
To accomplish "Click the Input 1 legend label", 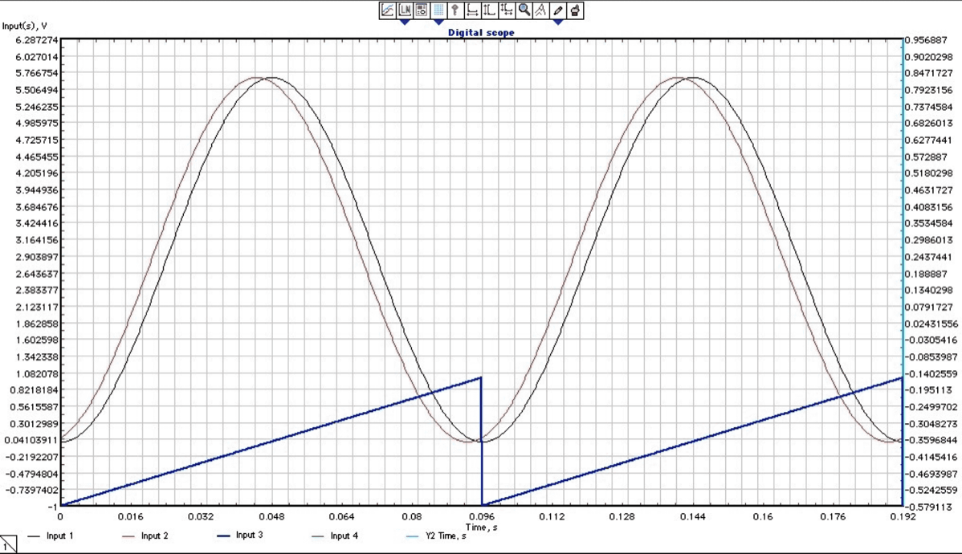I will click(60, 536).
